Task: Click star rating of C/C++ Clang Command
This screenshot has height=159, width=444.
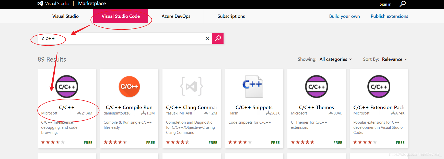Action: (178, 142)
